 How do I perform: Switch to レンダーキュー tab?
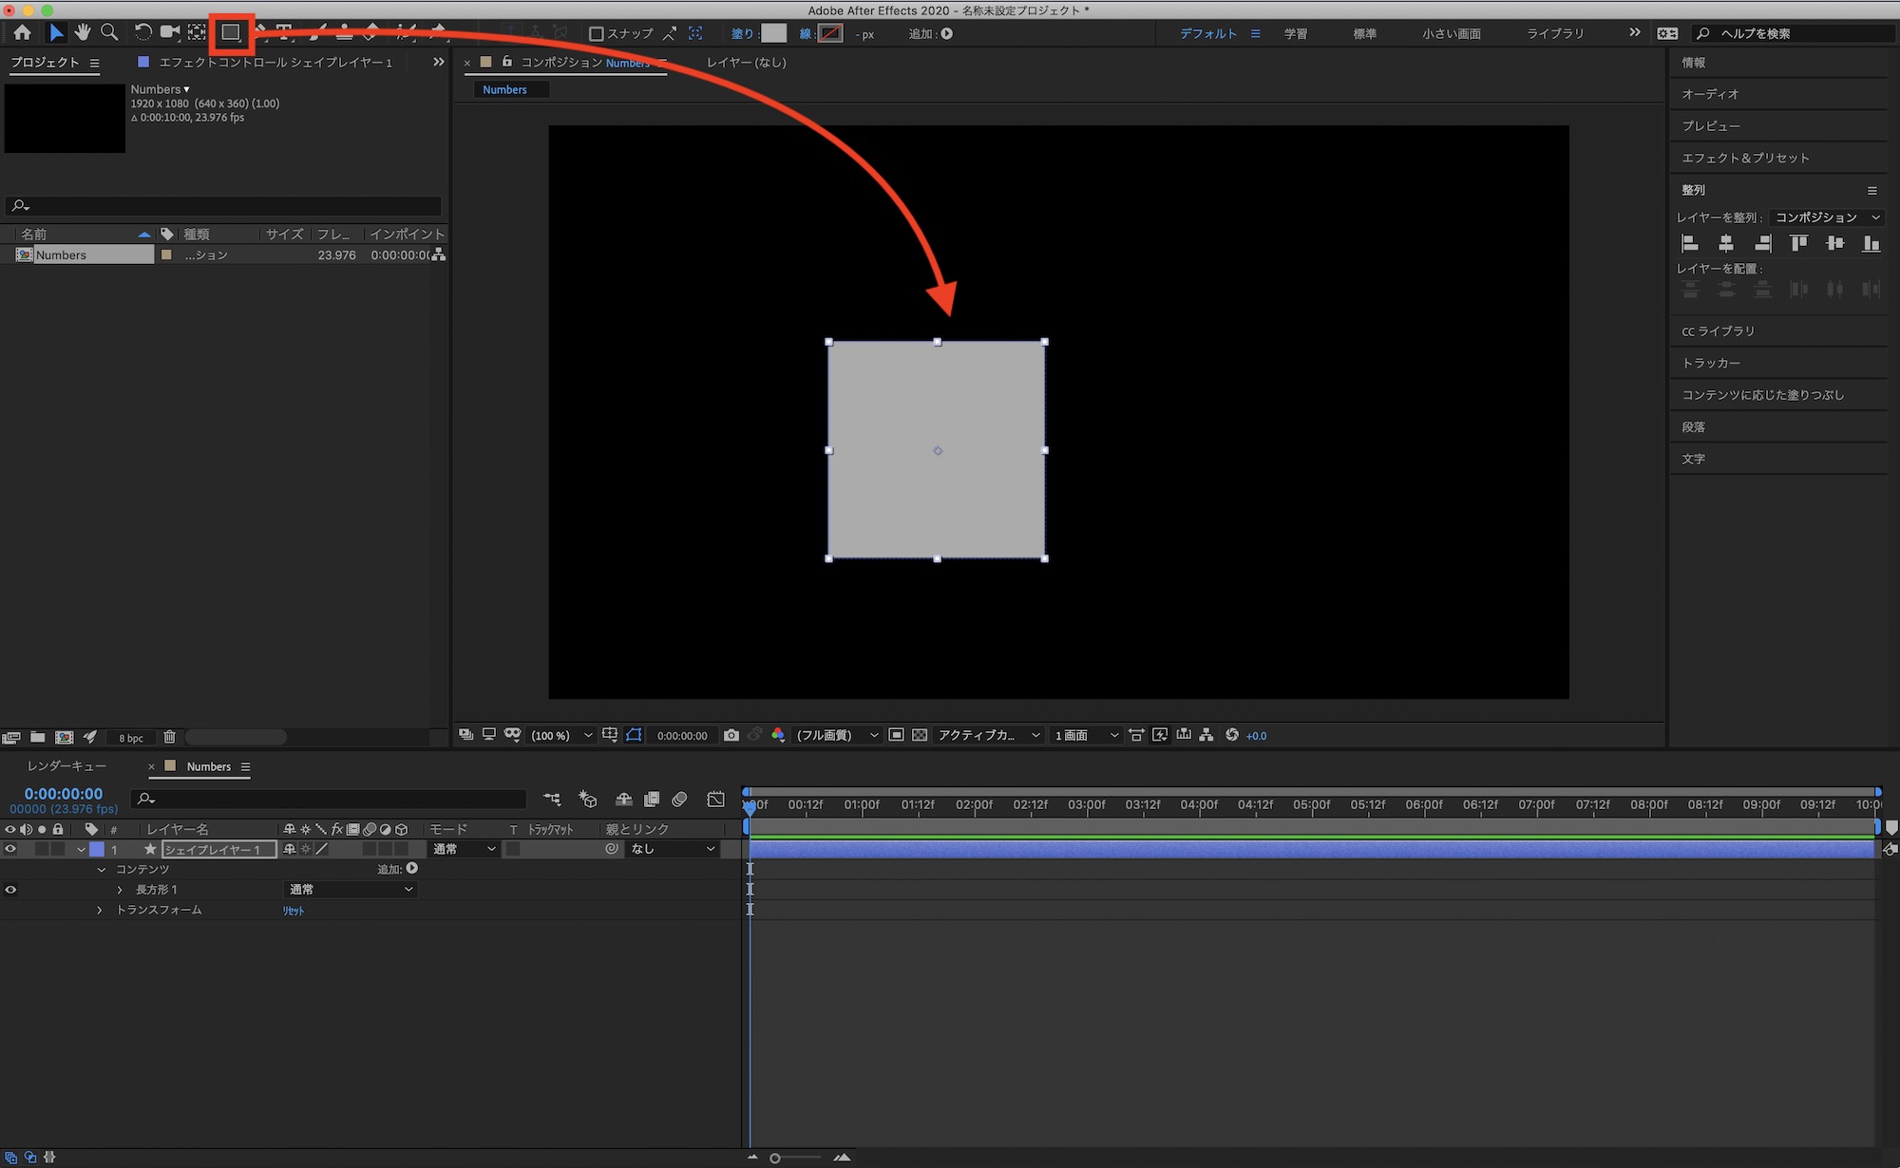pos(66,767)
